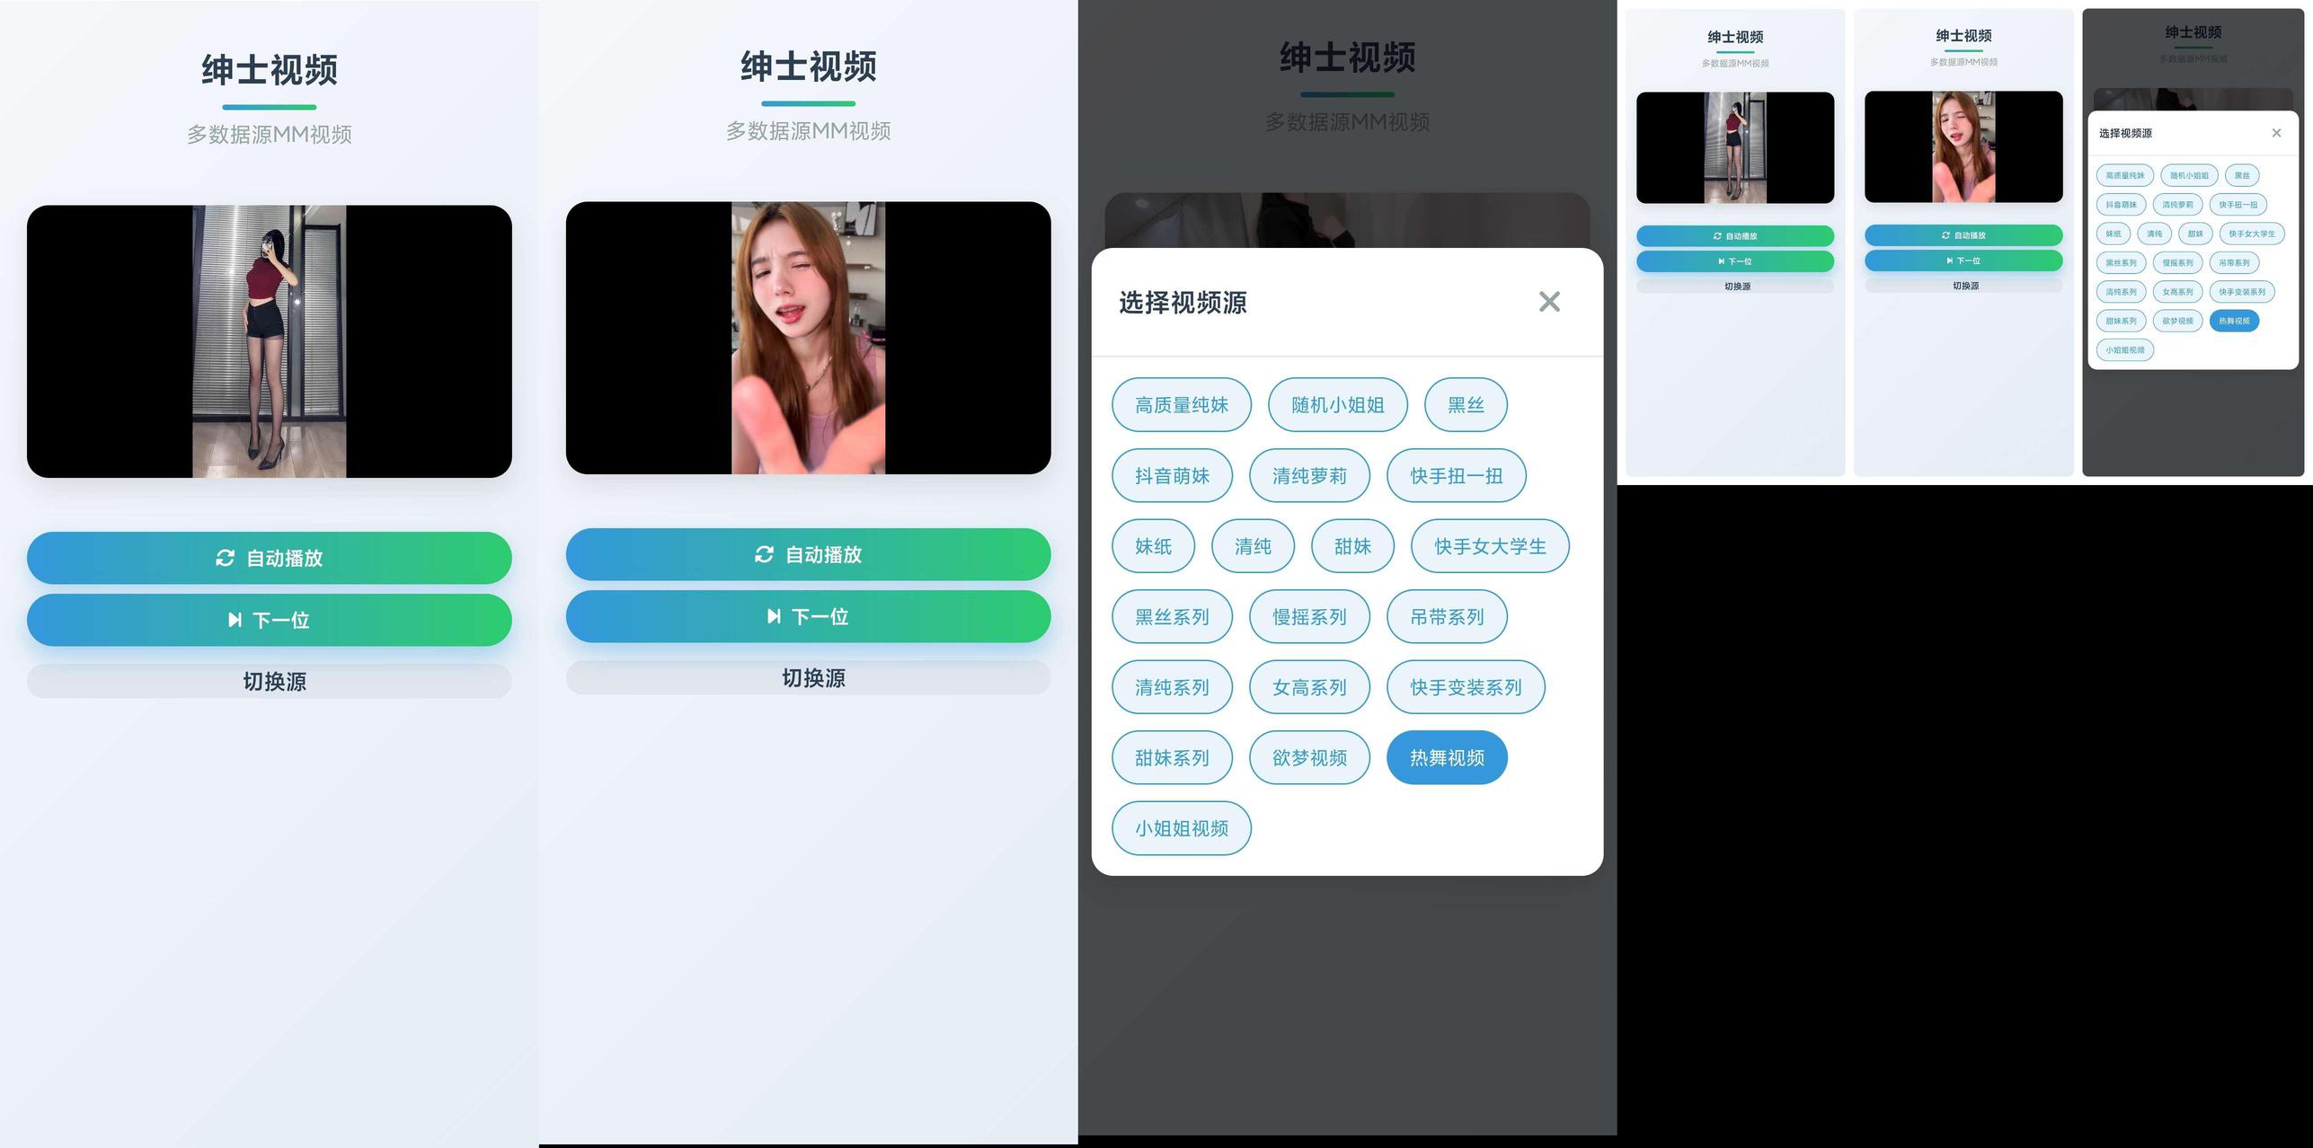Click 下一位 under the large close-up face video

click(x=809, y=616)
